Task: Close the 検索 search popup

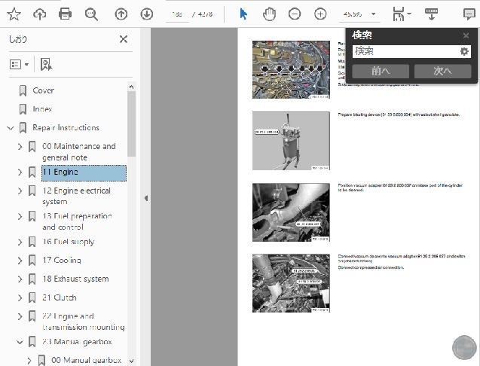Action: (x=466, y=35)
